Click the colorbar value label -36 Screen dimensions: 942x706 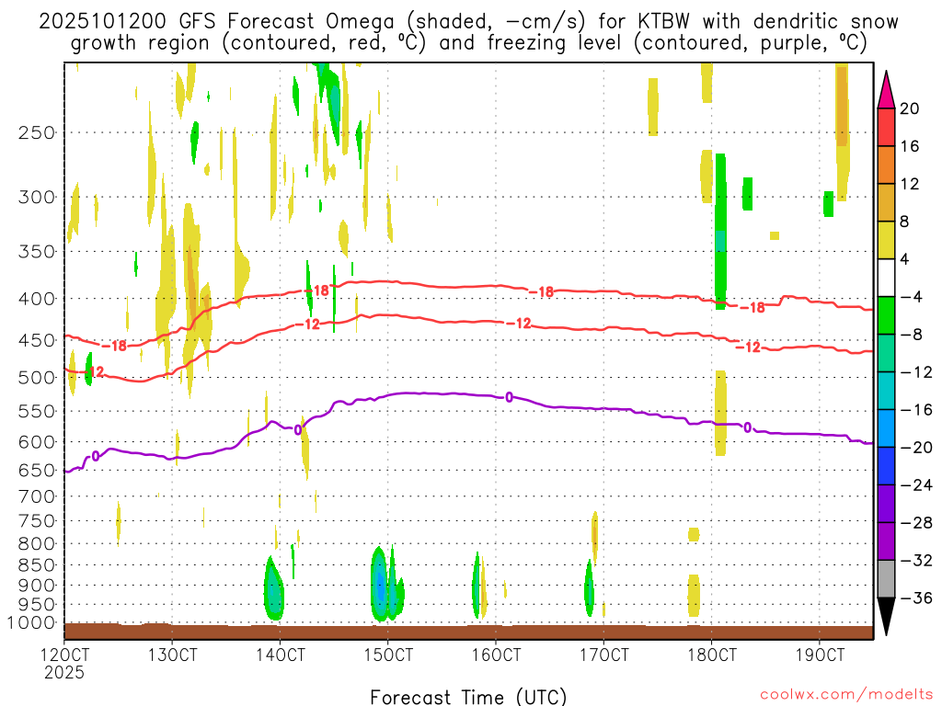point(916,598)
